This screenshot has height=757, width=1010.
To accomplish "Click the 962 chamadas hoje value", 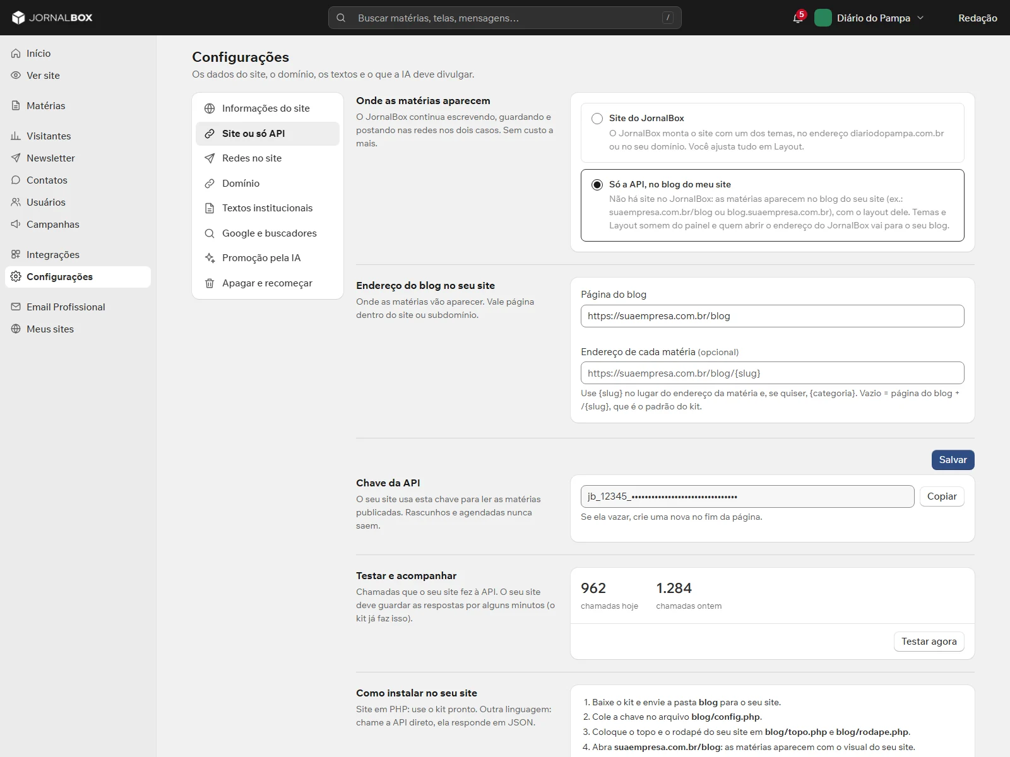I will (x=593, y=589).
